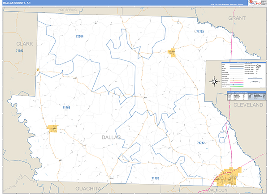Click the orange State Highways swatch in legend
269x194 pixels.
[x=237, y=80]
